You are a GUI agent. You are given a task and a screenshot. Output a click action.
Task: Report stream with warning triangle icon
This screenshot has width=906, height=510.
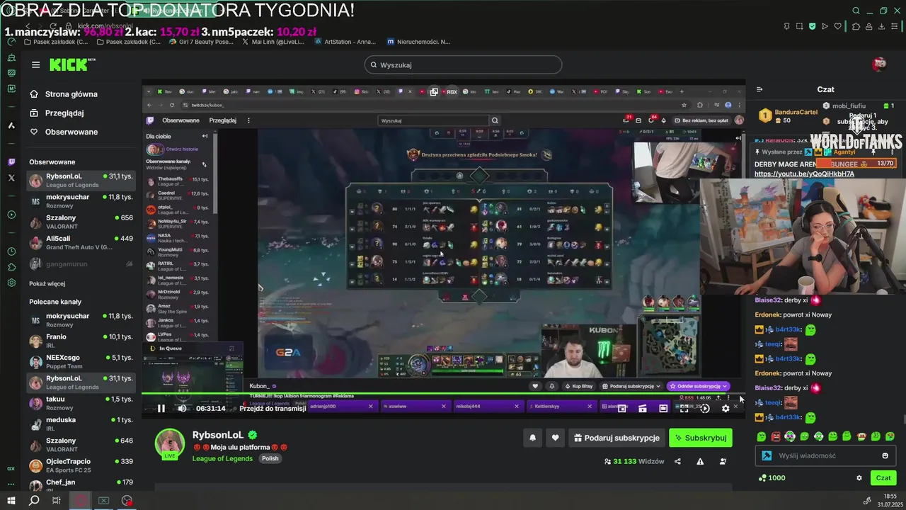pyautogui.click(x=700, y=461)
